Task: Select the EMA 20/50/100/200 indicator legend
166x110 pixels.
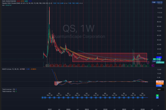Action: pos(9,1)
